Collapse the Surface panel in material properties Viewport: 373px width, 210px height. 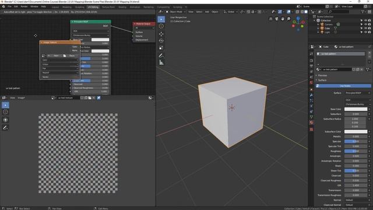coord(322,80)
